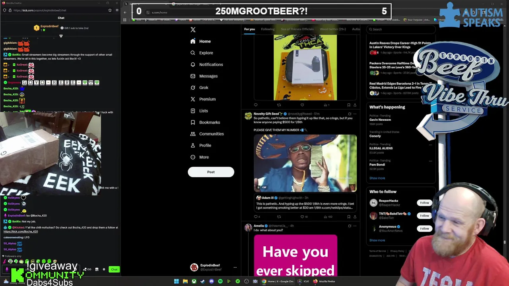
Task: Open Xbox app from taskbar
Action: click(194, 281)
